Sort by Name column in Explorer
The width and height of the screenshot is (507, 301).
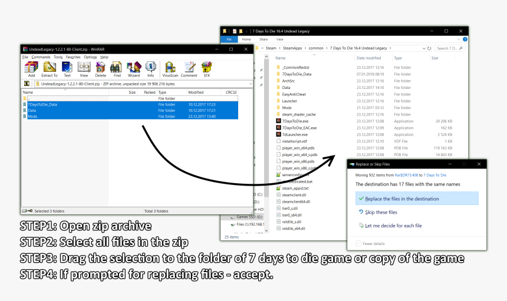pyautogui.click(x=281, y=58)
